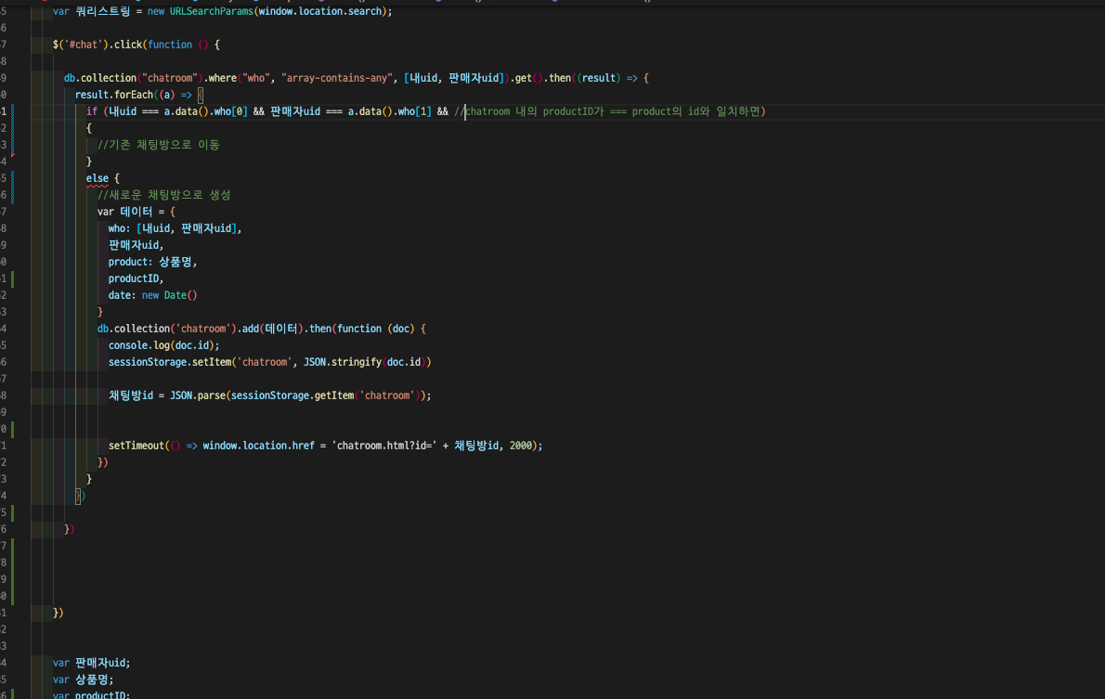
Task: Click the green gutter marker beside productID line
Action: [13, 278]
